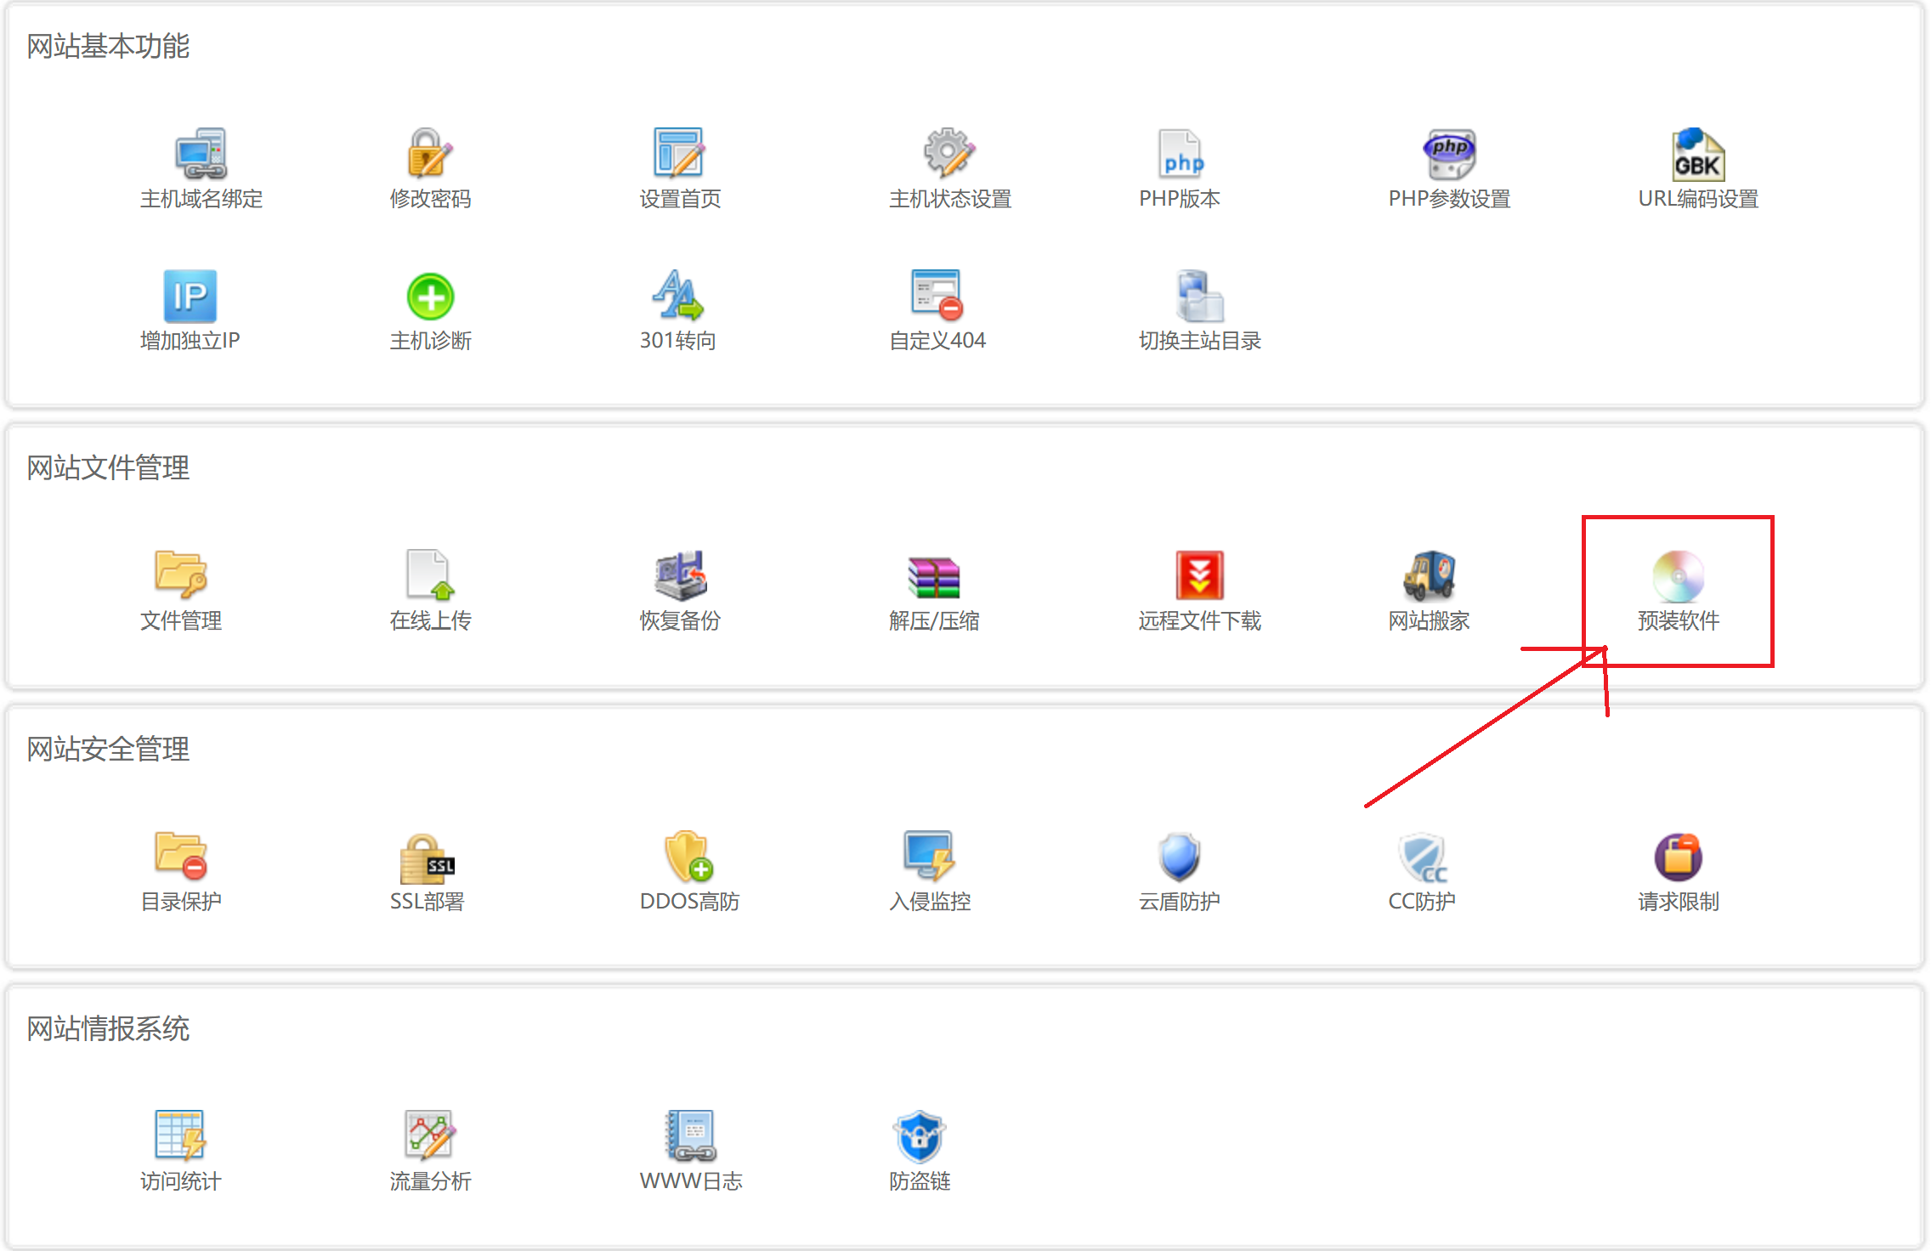Launch 主机诊断 green plus icon
Image resolution: width=1931 pixels, height=1251 pixels.
pos(430,296)
